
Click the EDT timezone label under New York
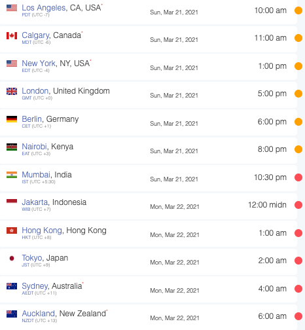(x=26, y=71)
